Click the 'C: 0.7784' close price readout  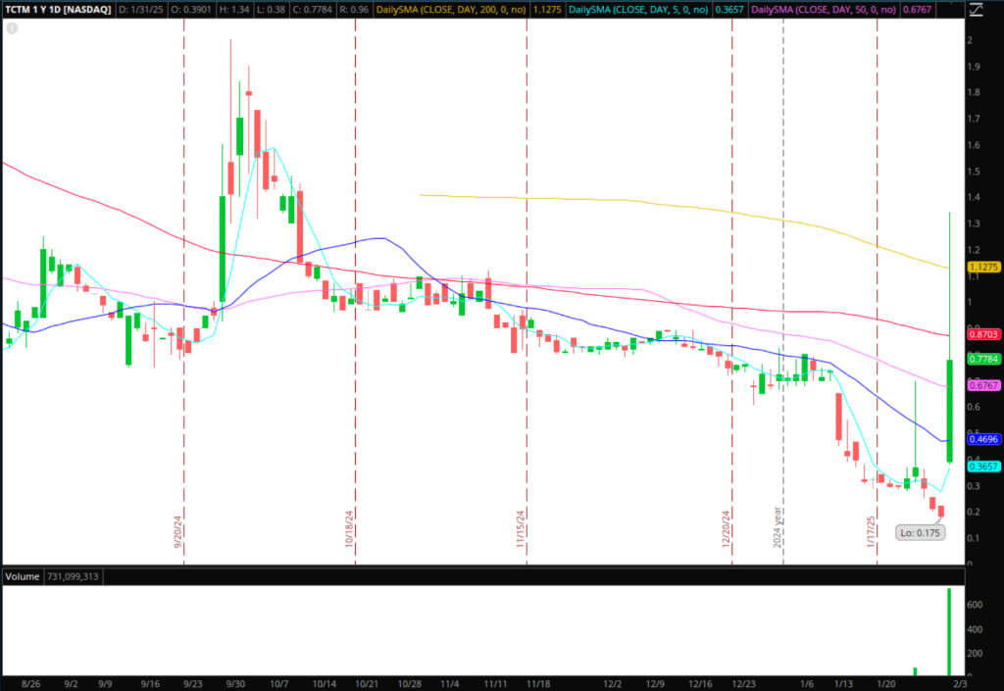click(x=313, y=10)
